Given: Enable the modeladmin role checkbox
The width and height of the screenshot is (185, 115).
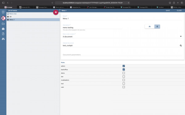Looking at the screenshot, I should [x=124, y=80].
